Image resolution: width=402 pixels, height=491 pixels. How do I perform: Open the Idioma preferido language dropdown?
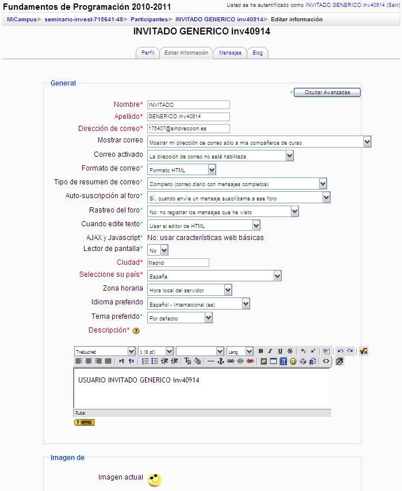pyautogui.click(x=198, y=303)
